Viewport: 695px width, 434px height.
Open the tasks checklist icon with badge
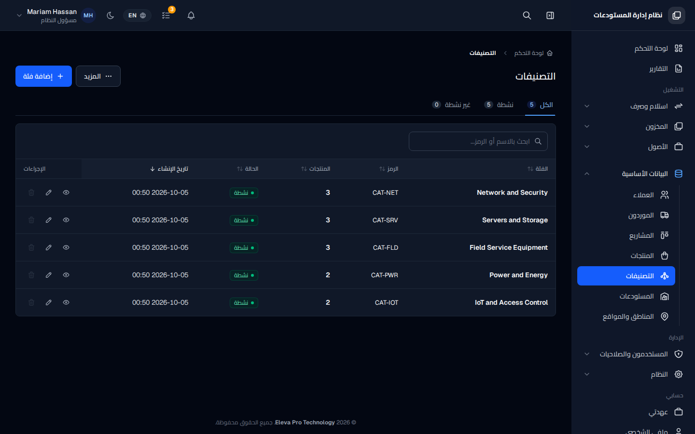pyautogui.click(x=166, y=15)
